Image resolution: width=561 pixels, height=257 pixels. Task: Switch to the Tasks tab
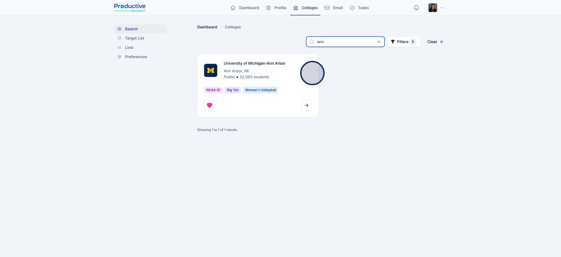(x=359, y=8)
